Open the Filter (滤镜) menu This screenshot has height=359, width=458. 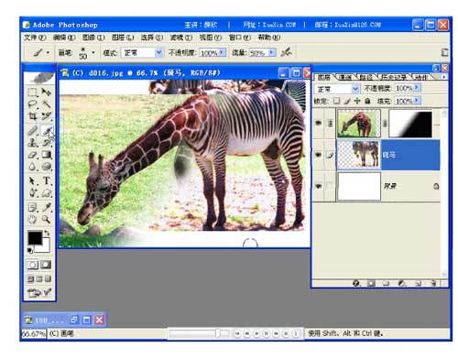click(x=180, y=38)
